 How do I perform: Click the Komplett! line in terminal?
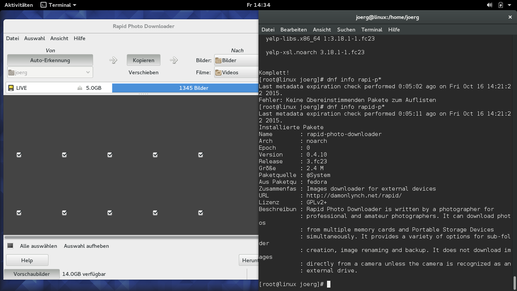click(274, 73)
